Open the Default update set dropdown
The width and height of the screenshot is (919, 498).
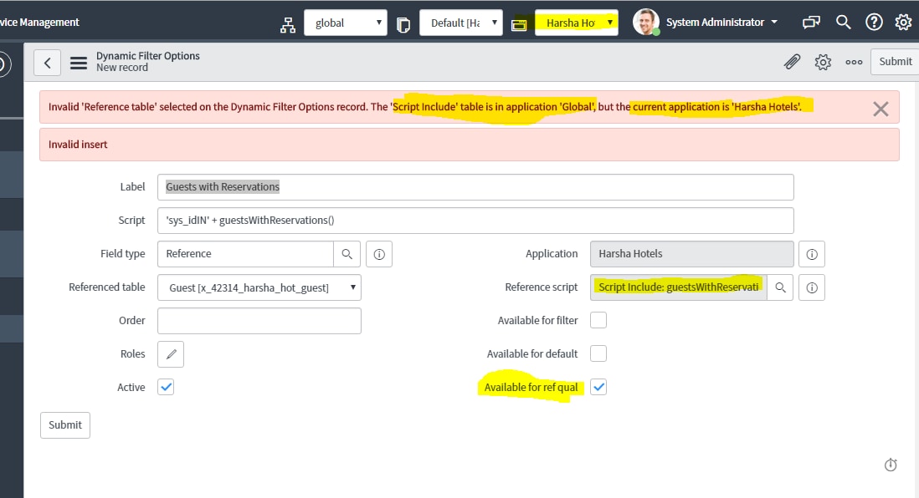tap(461, 23)
